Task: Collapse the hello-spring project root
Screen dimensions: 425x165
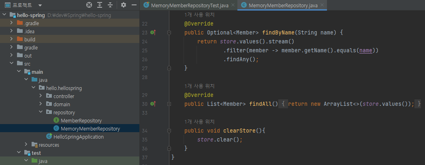Action: pos(4,15)
